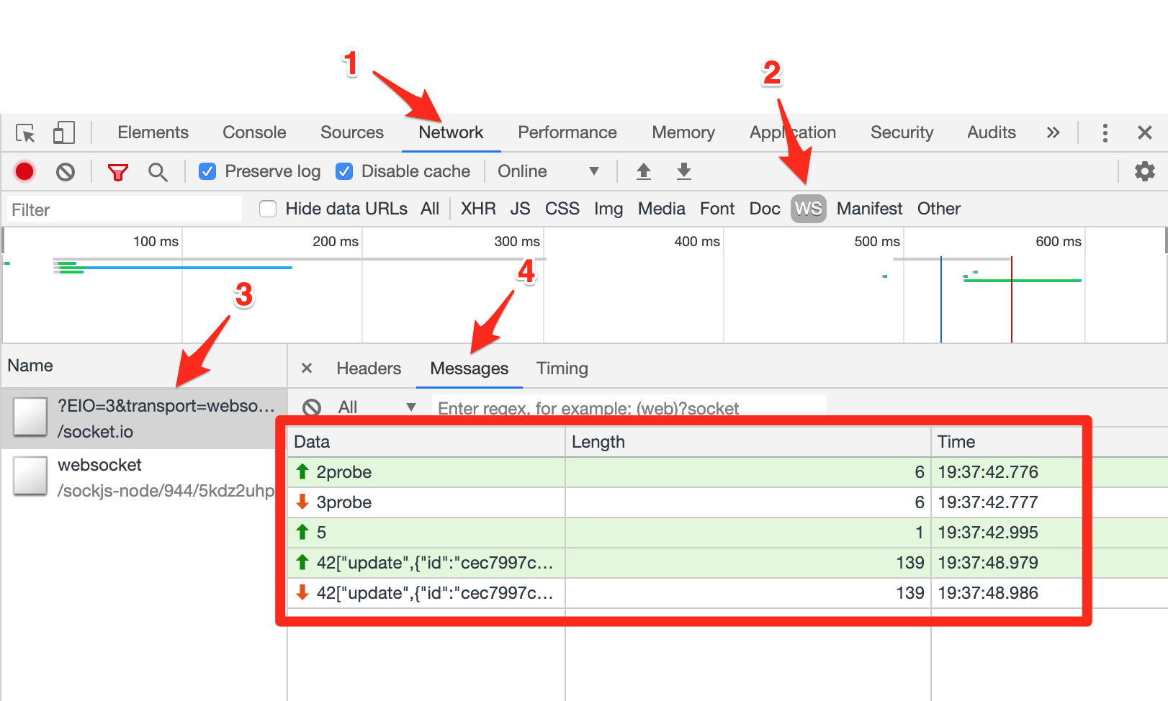Screen dimensions: 1168x701
Task: Uncheck Disable cache
Action: [344, 171]
